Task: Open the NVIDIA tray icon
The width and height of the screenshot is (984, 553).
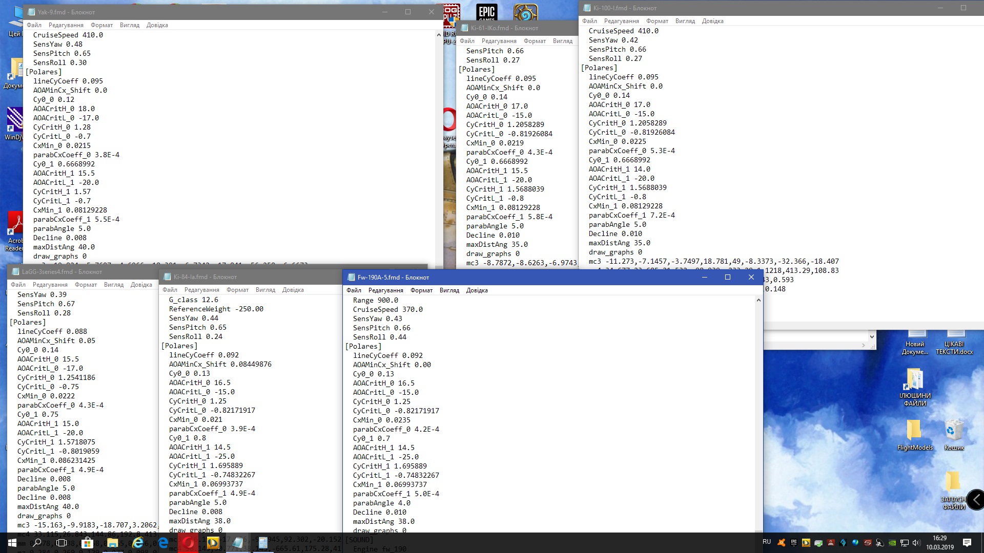Action: click(x=892, y=543)
